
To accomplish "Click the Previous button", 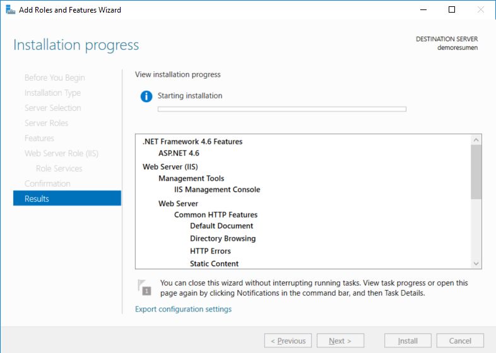I will pyautogui.click(x=288, y=340).
